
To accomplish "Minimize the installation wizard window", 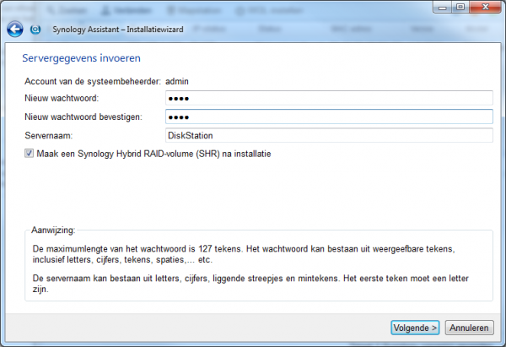I will [x=439, y=7].
